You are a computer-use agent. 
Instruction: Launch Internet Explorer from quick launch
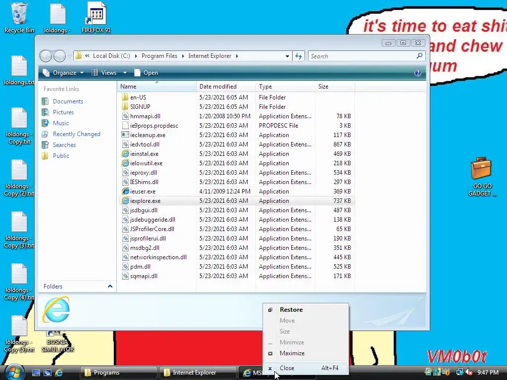tap(59, 373)
